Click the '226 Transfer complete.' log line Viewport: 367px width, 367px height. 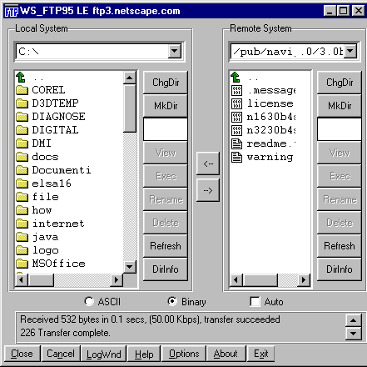tap(65, 333)
